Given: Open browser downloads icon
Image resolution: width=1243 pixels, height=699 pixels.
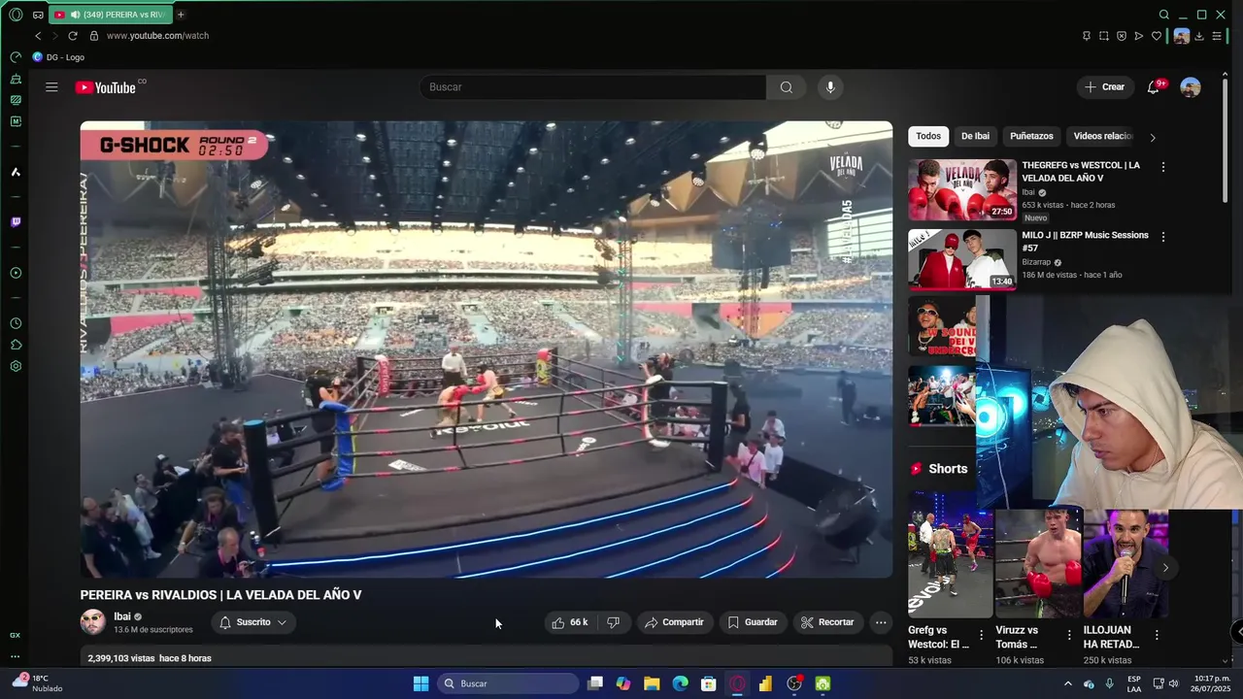Looking at the screenshot, I should (1199, 36).
